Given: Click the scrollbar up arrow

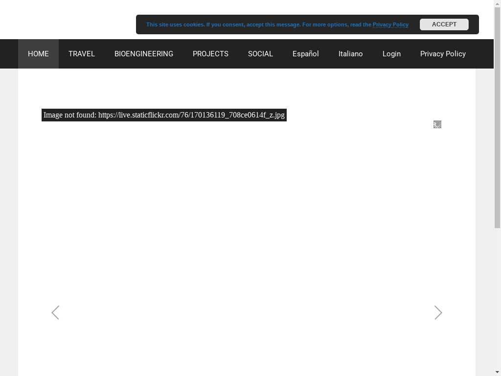Looking at the screenshot, I should click(498, 3).
